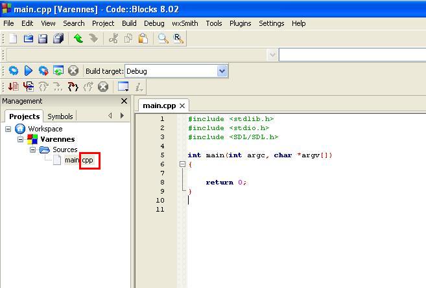The width and height of the screenshot is (426, 288).
Task: Collapse the Workspace tree node
Action: pos(8,129)
